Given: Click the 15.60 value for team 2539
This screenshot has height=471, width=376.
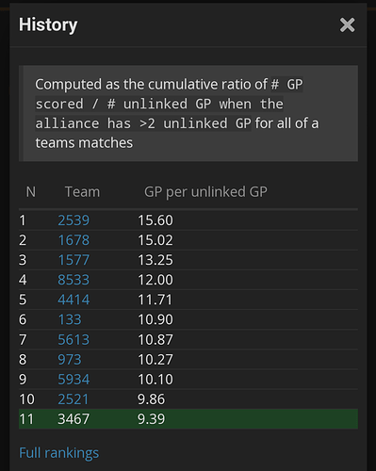Looking at the screenshot, I should [x=155, y=220].
